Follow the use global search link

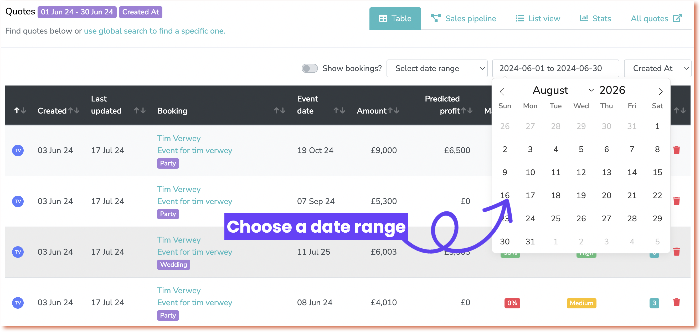coord(154,31)
